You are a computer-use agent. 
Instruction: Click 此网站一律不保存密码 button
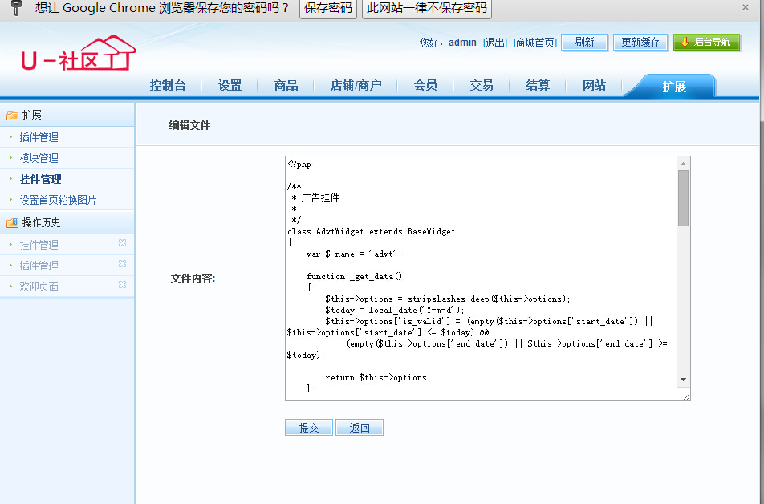(427, 8)
